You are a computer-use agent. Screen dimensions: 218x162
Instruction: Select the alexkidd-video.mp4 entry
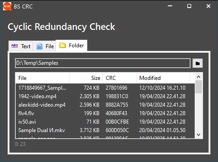click(x=105, y=105)
